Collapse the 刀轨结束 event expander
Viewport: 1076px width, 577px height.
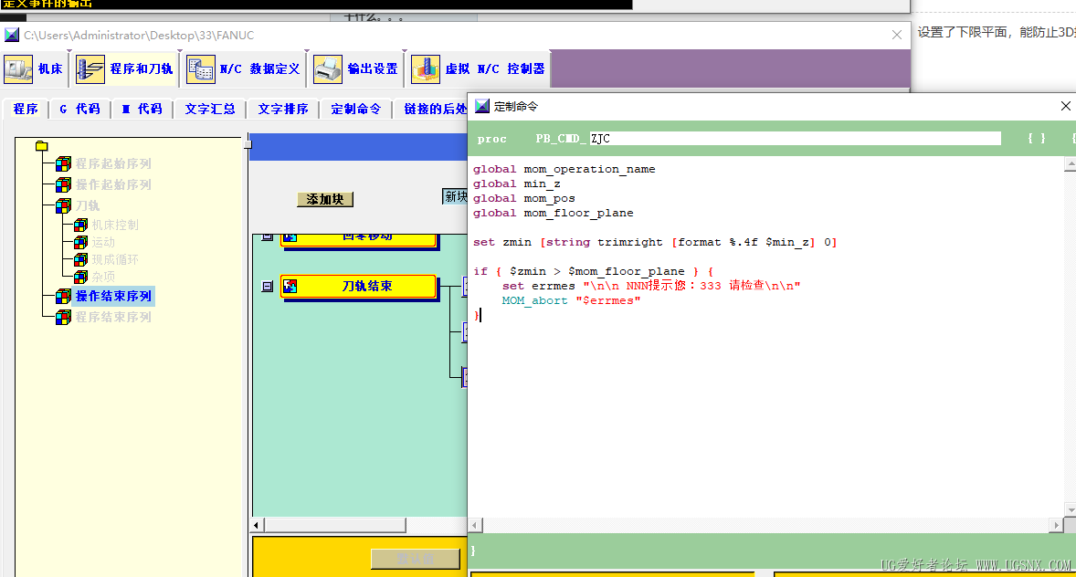tap(267, 286)
